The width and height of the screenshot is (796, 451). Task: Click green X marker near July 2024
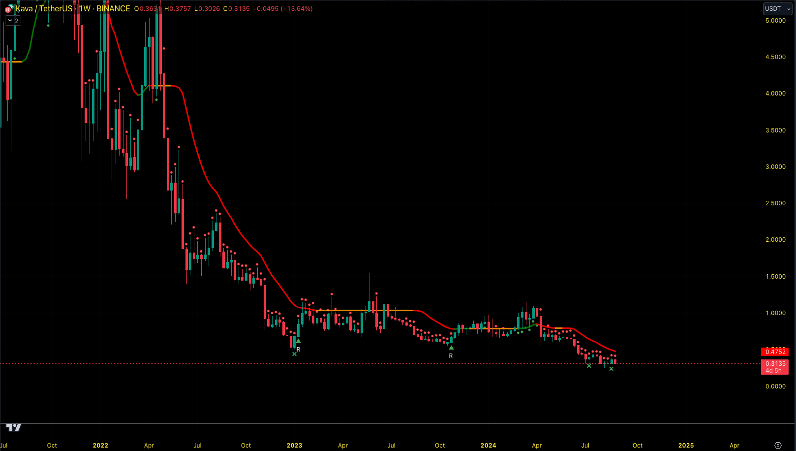589,366
